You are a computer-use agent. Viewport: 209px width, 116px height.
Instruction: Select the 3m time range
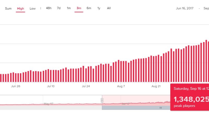[x=79, y=8]
